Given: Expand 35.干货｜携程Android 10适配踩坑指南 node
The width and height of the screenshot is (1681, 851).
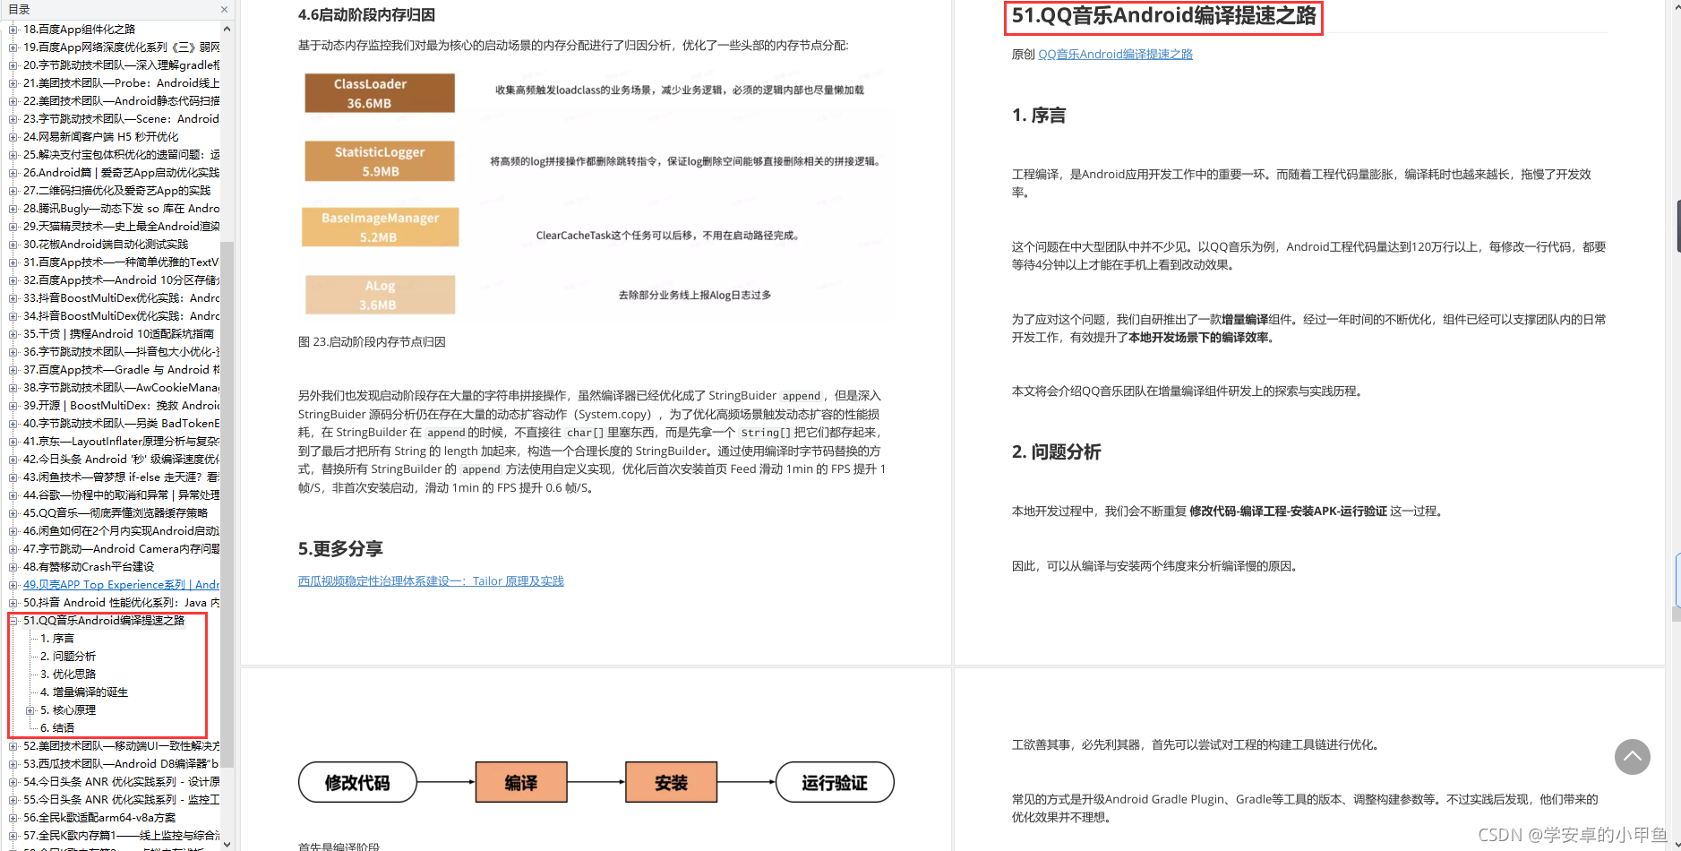Looking at the screenshot, I should tap(13, 334).
